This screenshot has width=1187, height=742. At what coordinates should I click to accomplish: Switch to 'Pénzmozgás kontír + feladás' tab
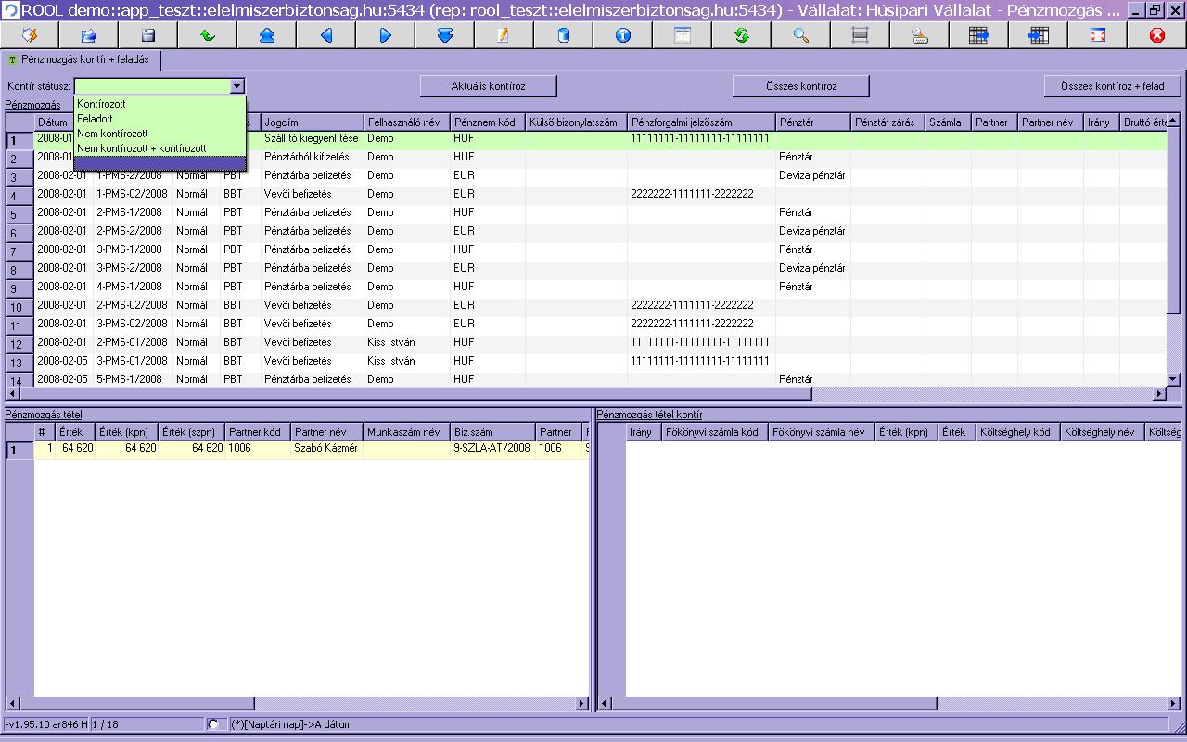(83, 59)
